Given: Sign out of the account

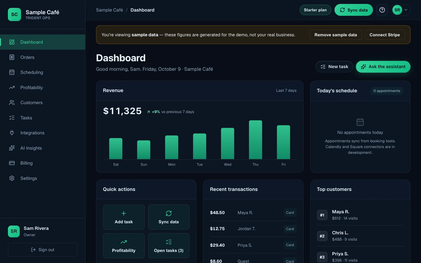Looking at the screenshot, I should pyautogui.click(x=43, y=250).
